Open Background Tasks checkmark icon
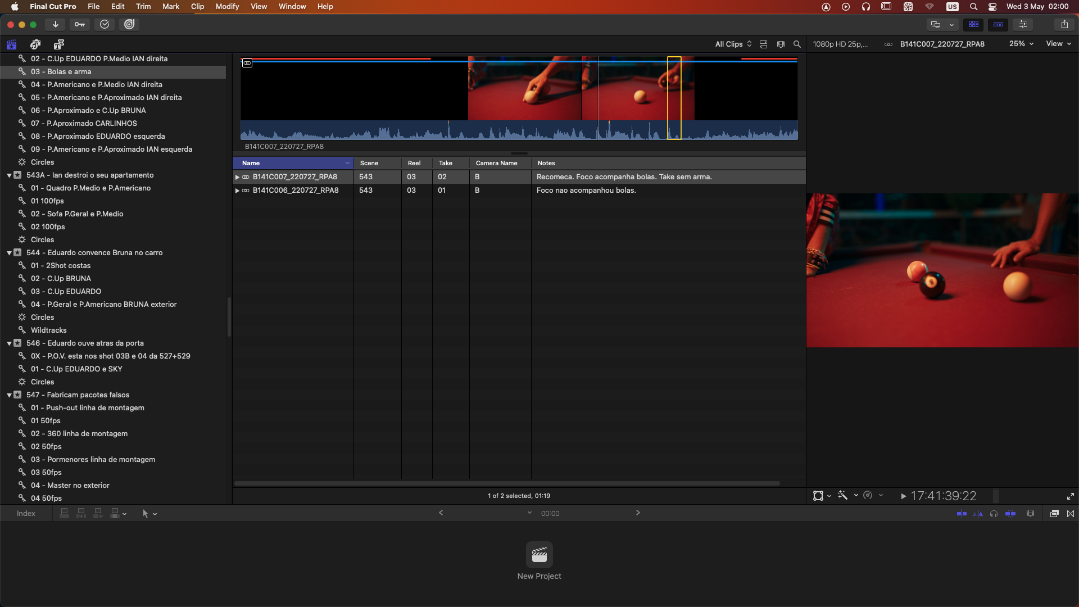 (105, 24)
